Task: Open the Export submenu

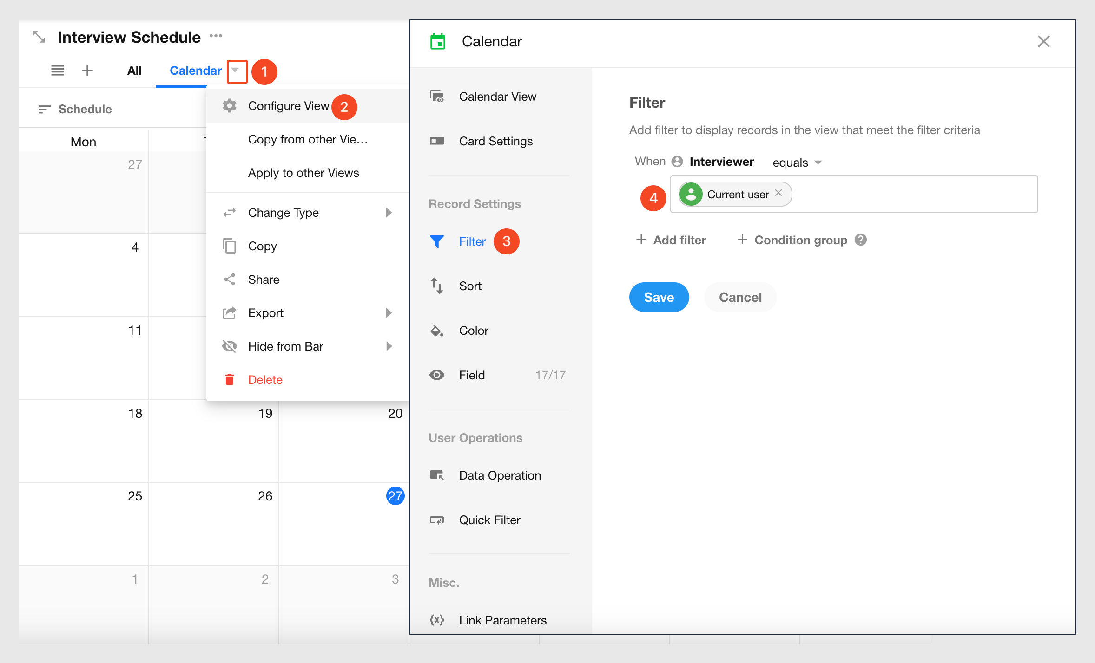Action: pos(308,313)
